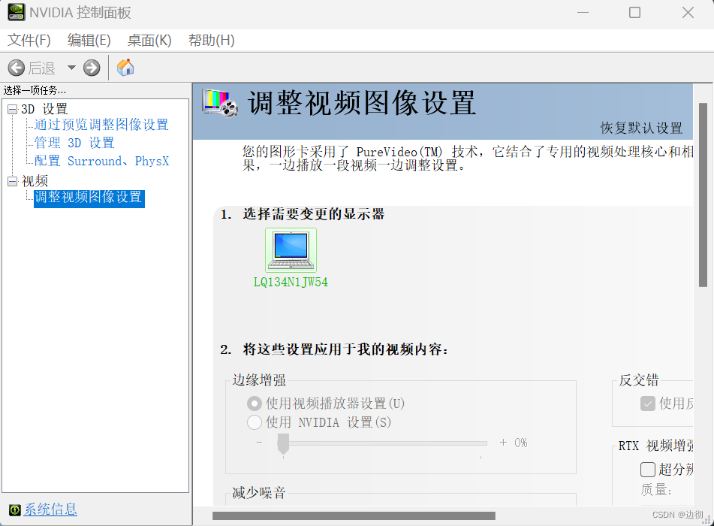
Task: Open the 编辑(E) menu
Action: [x=89, y=41]
